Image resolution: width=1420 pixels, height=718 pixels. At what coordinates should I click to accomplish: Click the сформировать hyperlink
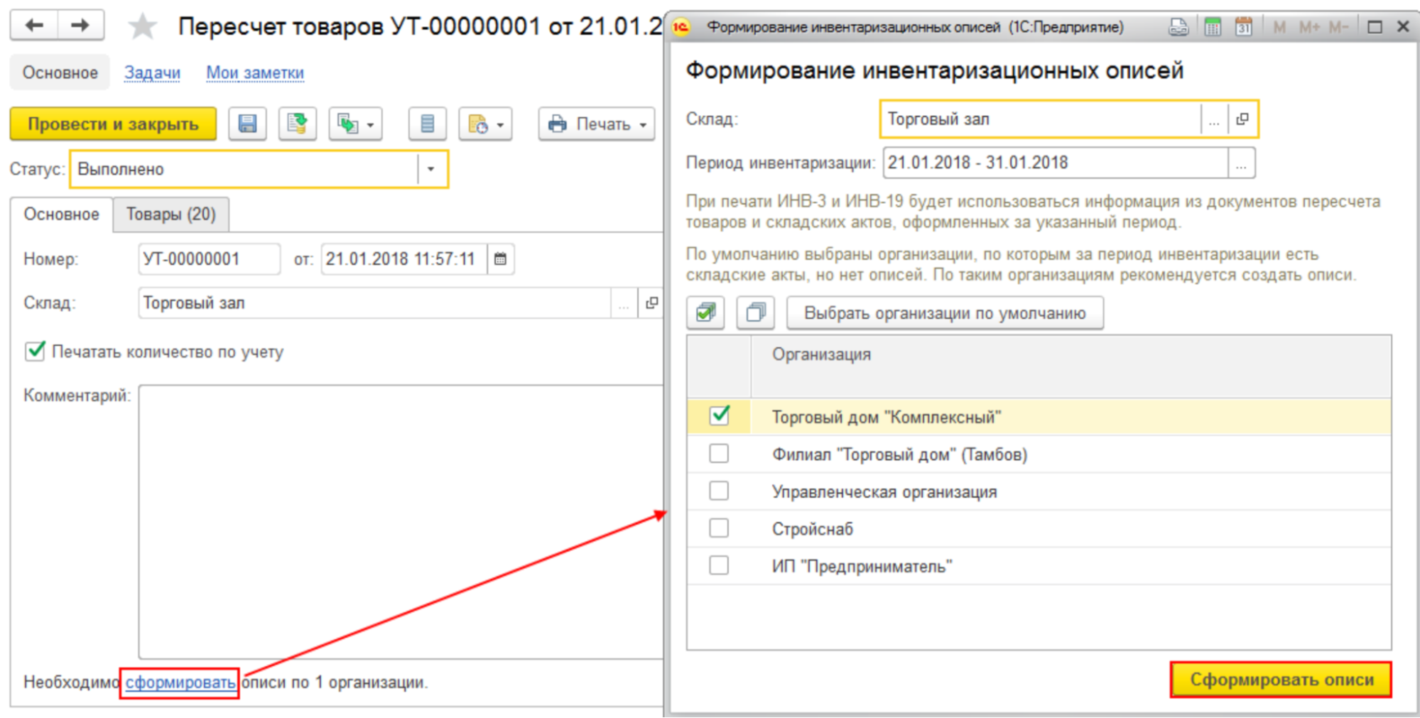click(x=178, y=682)
